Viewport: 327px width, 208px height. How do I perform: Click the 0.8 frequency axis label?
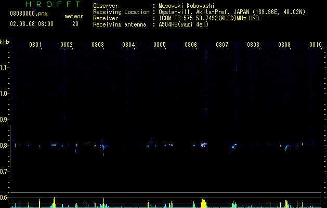click(x=4, y=146)
